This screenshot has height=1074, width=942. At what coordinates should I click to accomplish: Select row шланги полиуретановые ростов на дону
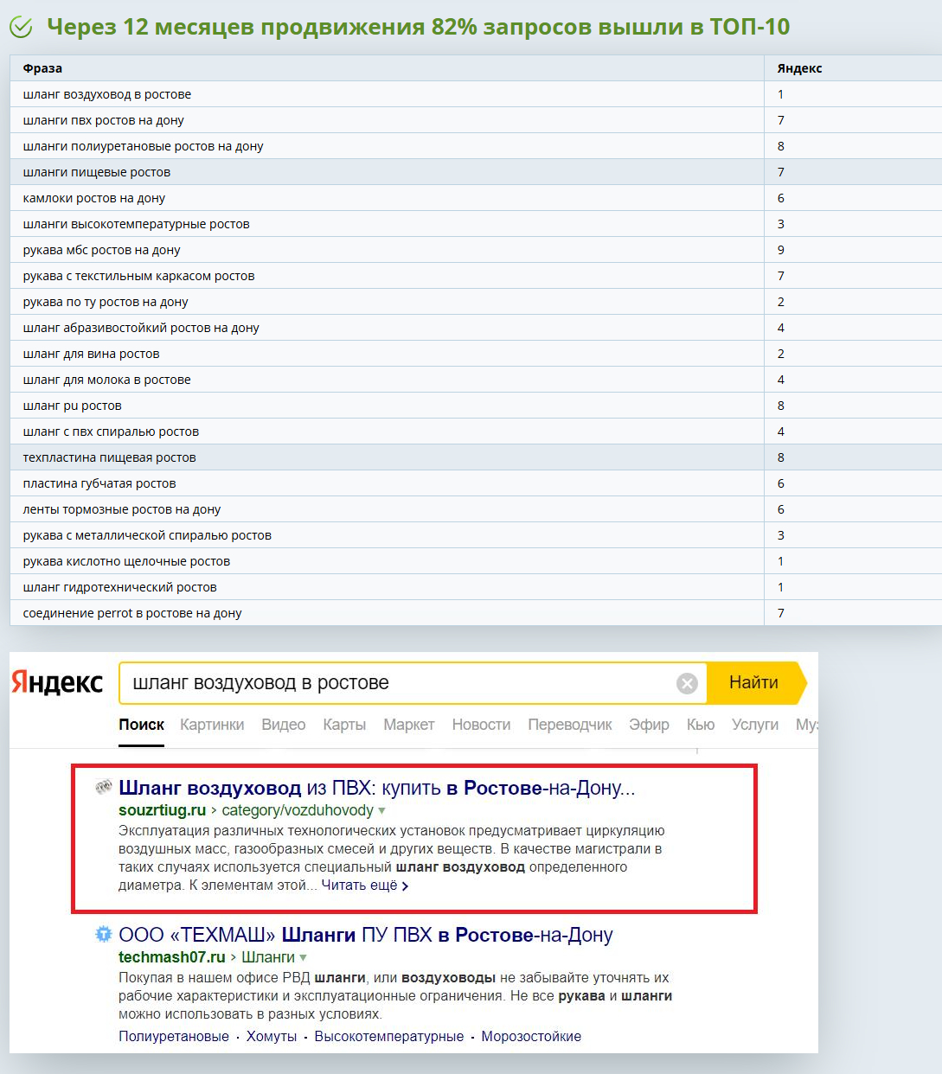pos(476,146)
